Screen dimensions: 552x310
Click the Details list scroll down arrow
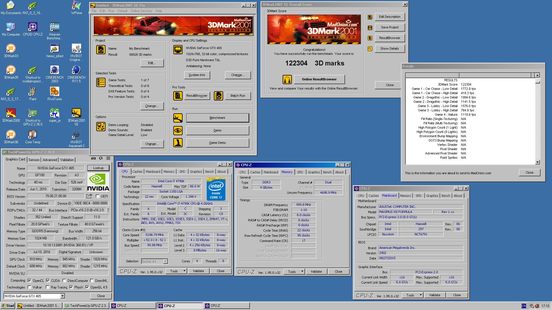(x=537, y=162)
